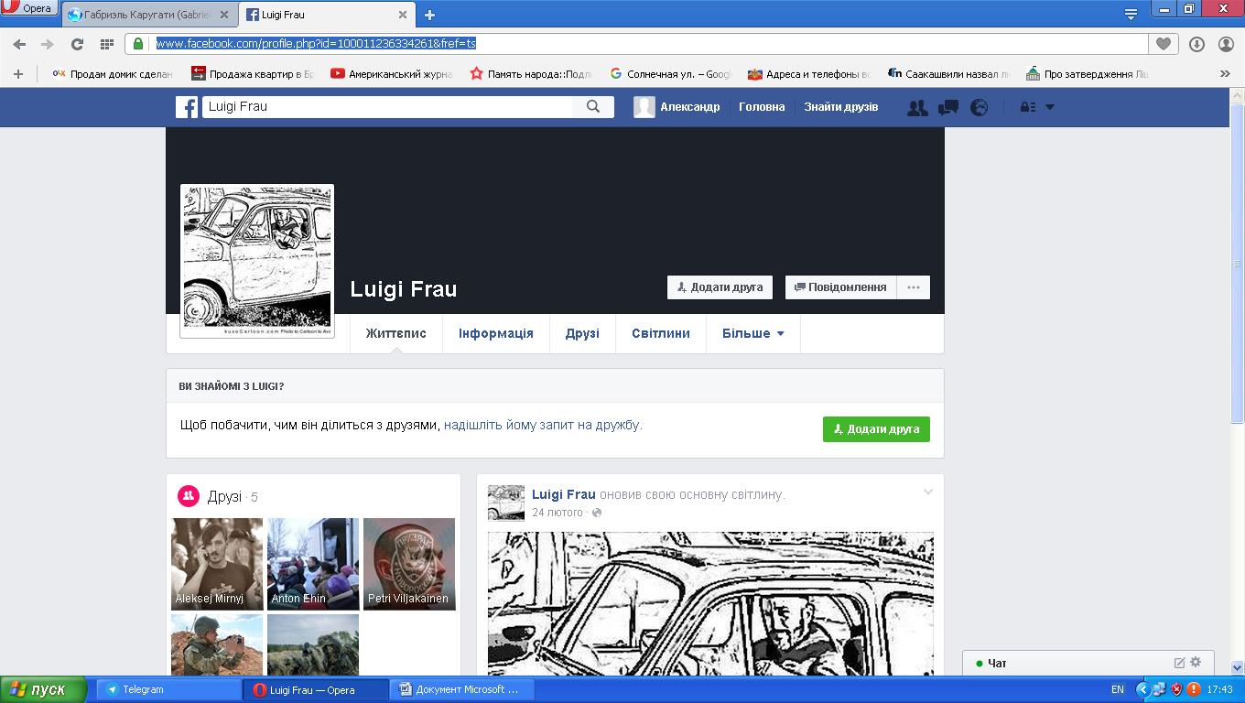
Task: Click the search magnifier button
Action: point(593,107)
